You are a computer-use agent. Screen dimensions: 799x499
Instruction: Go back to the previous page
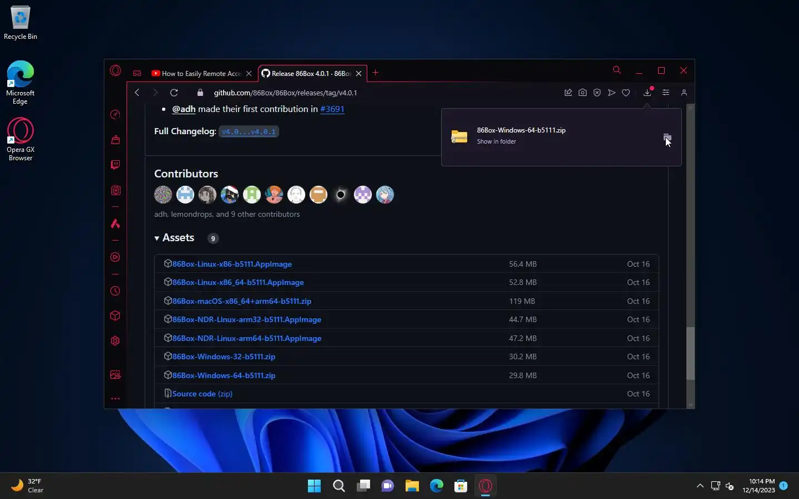point(137,93)
